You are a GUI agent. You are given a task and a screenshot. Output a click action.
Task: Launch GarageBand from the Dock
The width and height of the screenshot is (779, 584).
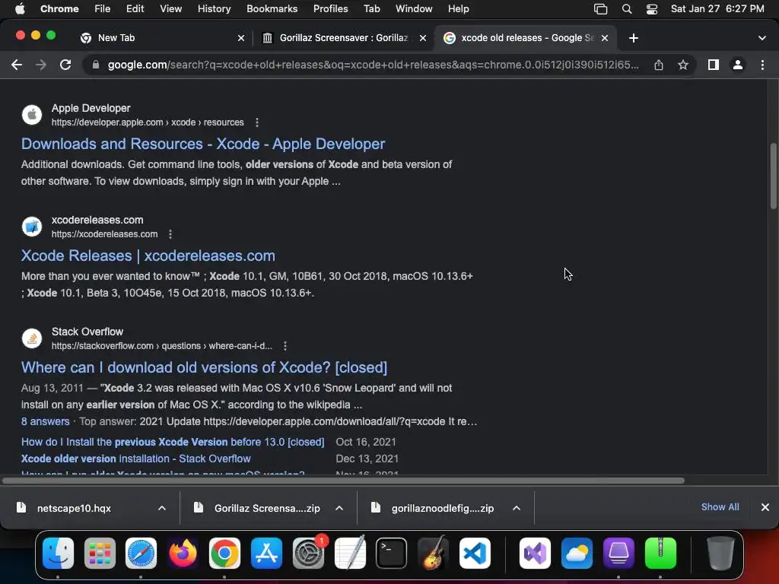pyautogui.click(x=433, y=553)
